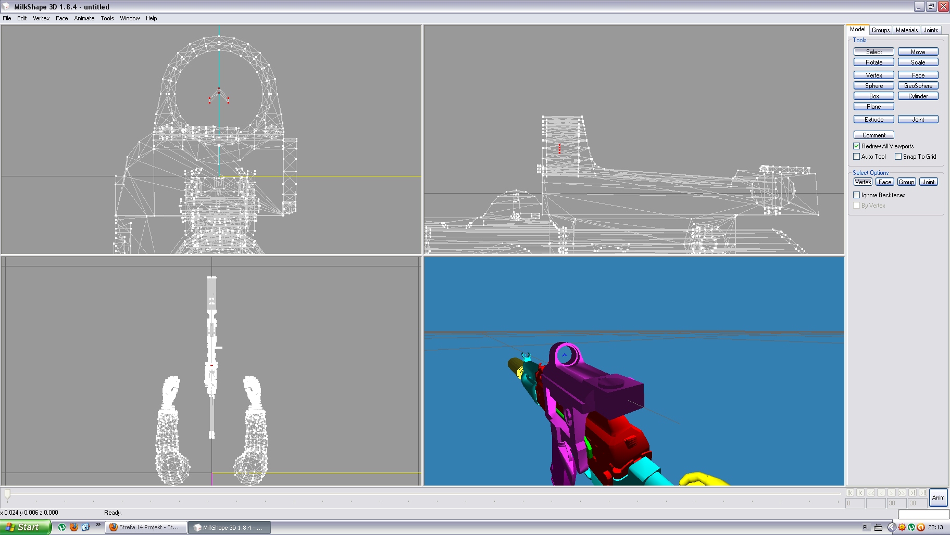This screenshot has width=950, height=535.
Task: Open the Face menu
Action: click(x=61, y=18)
